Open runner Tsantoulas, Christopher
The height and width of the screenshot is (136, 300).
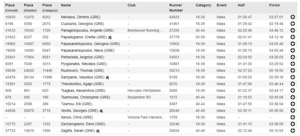click(85, 97)
